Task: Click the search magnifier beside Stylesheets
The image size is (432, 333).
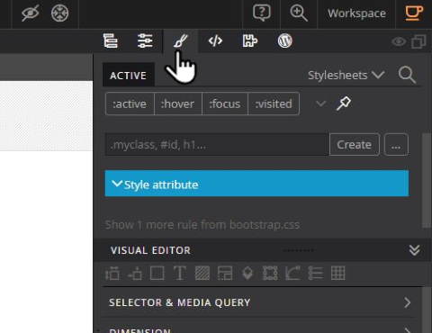Action: pos(407,75)
